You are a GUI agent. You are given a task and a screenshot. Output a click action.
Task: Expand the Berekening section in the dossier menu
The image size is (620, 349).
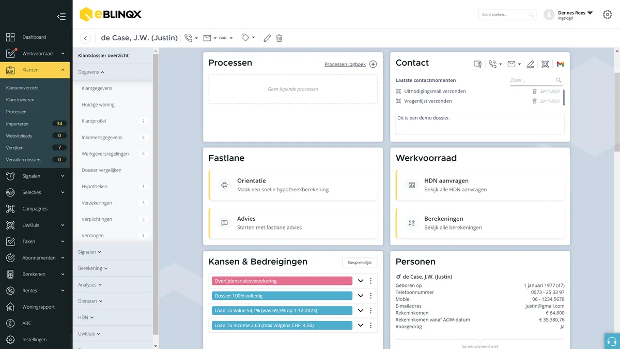click(x=93, y=268)
